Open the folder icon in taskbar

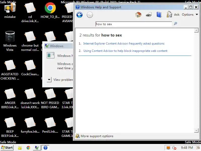click(20, 148)
